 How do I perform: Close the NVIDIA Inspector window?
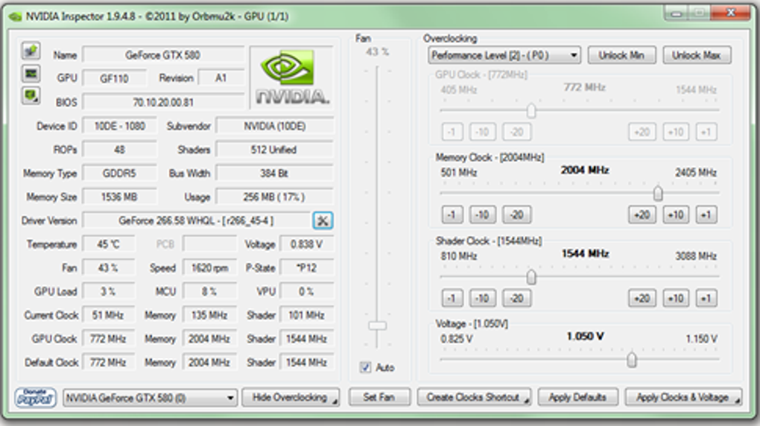tap(731, 13)
